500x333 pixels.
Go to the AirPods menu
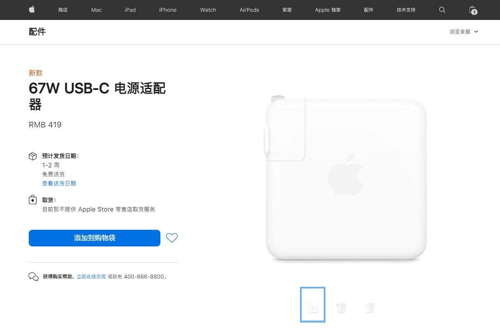coord(249,10)
